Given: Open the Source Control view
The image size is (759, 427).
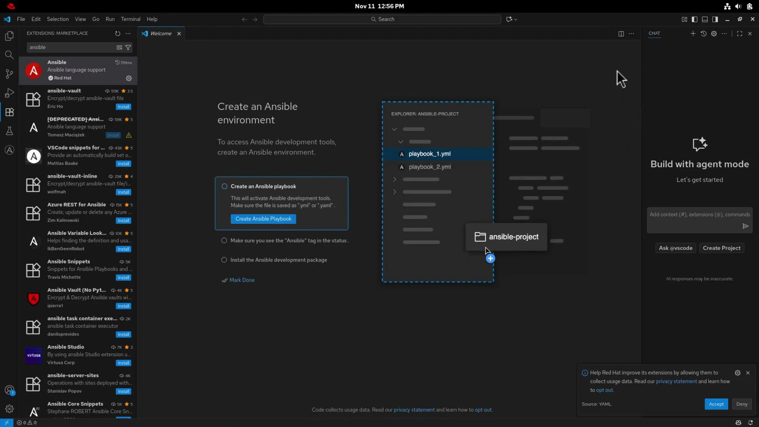Looking at the screenshot, I should tap(9, 74).
